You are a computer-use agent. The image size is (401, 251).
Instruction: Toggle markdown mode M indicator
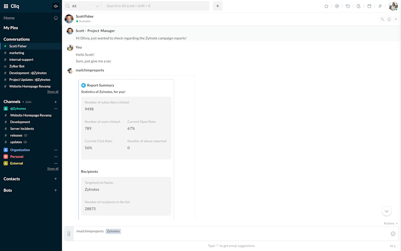392,246
